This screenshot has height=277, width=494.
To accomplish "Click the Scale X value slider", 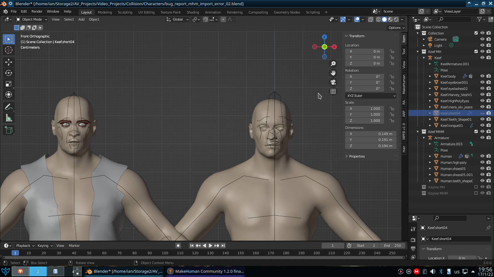I will click(x=364, y=108).
